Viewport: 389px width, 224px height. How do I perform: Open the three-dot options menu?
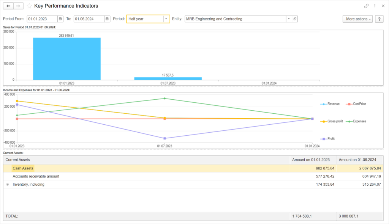coord(375,6)
